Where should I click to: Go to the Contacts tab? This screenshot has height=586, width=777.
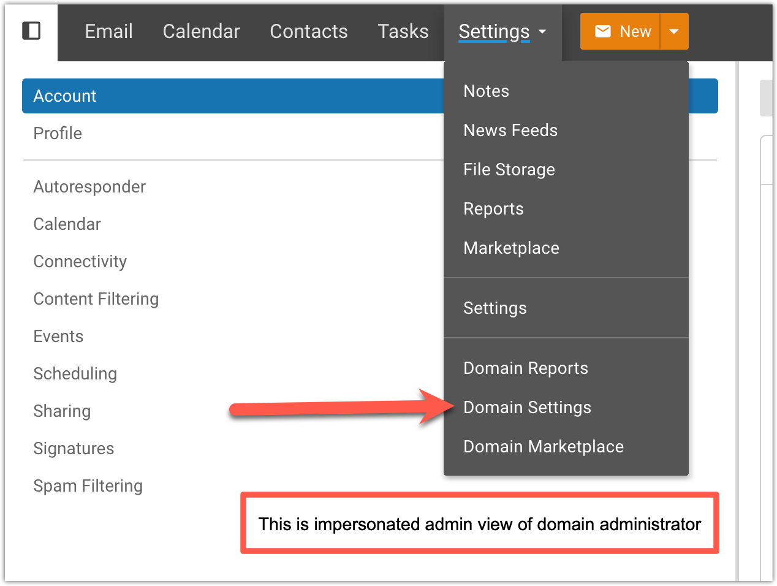point(308,31)
